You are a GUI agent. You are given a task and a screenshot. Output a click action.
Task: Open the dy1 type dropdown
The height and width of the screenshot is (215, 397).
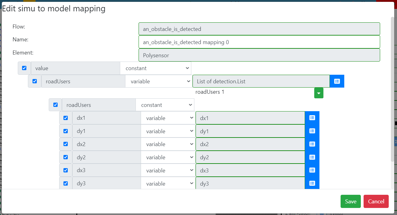click(x=168, y=131)
